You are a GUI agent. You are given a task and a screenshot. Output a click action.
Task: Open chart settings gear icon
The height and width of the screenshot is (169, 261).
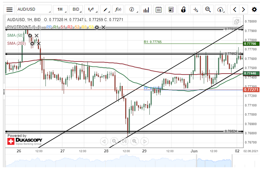coord(254,9)
